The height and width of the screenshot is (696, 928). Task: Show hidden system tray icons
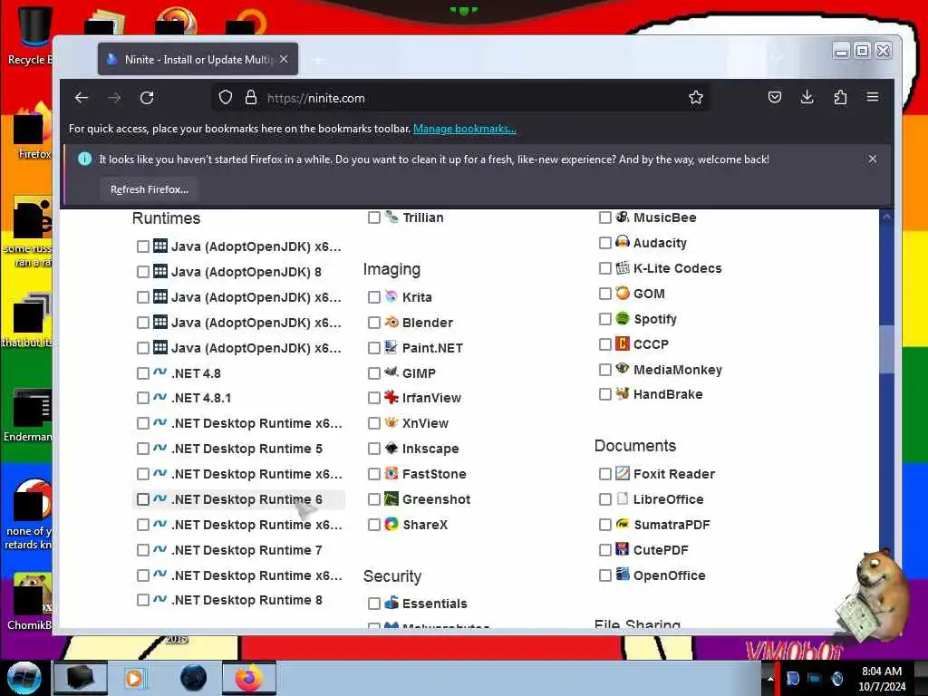pos(770,678)
